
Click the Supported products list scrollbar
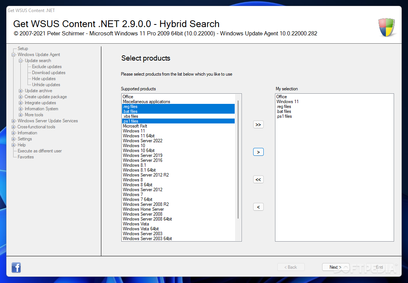[x=238, y=159]
